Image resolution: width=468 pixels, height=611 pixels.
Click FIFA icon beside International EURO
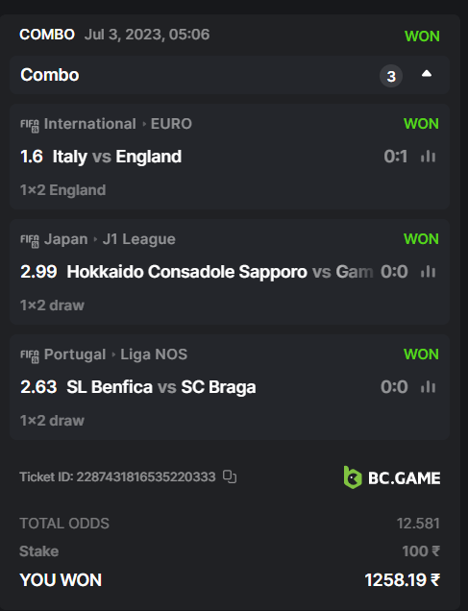(30, 126)
